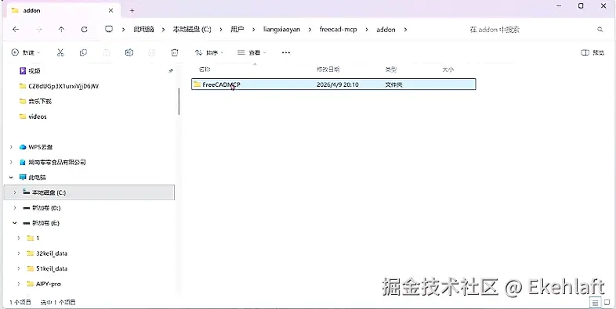Go up one folder level arrow
The image size is (616, 309).
coord(61,30)
